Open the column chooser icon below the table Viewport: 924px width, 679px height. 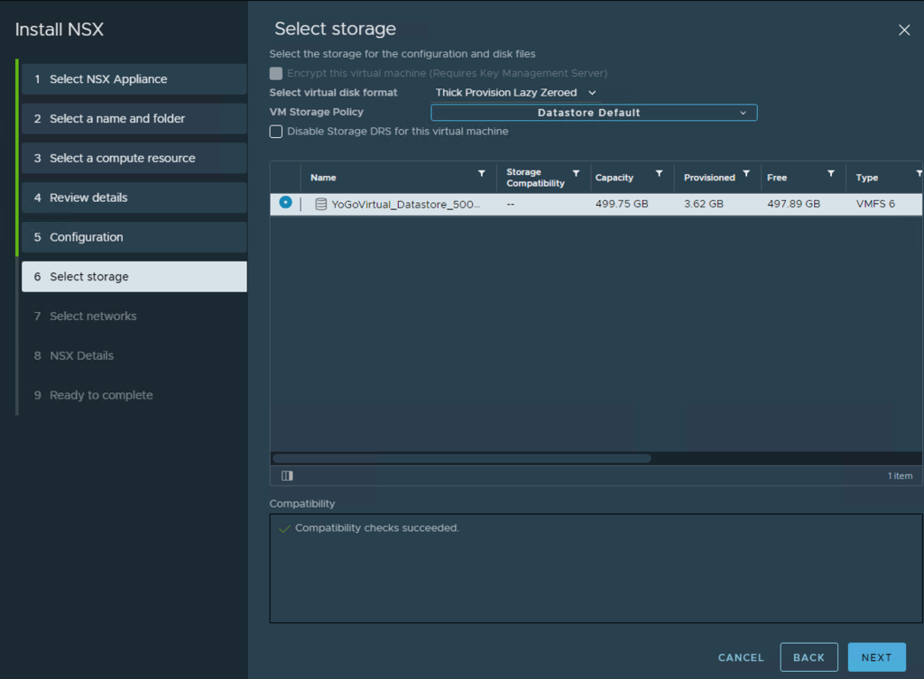[x=287, y=475]
